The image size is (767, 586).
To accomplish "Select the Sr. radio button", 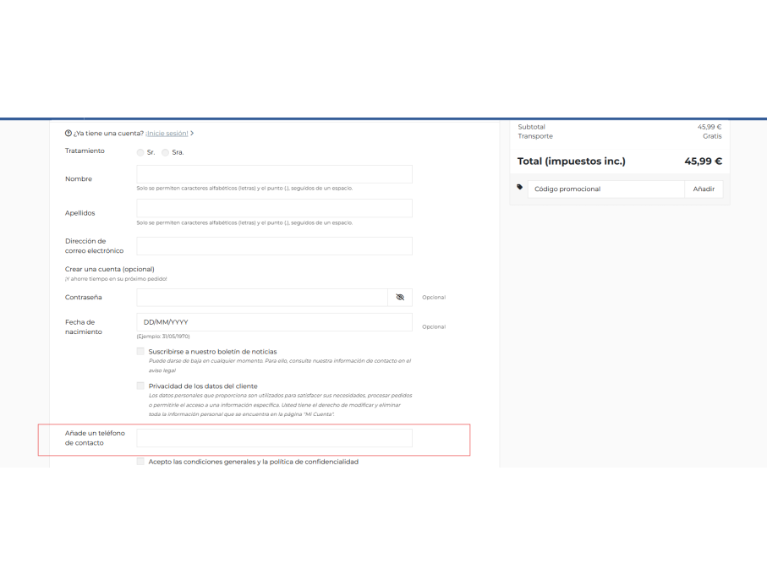I will tap(140, 152).
